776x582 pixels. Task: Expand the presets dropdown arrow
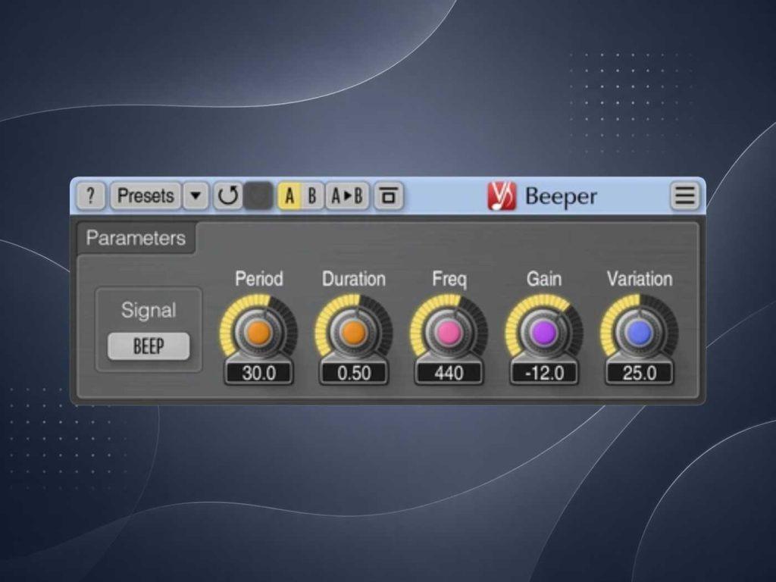coord(196,196)
